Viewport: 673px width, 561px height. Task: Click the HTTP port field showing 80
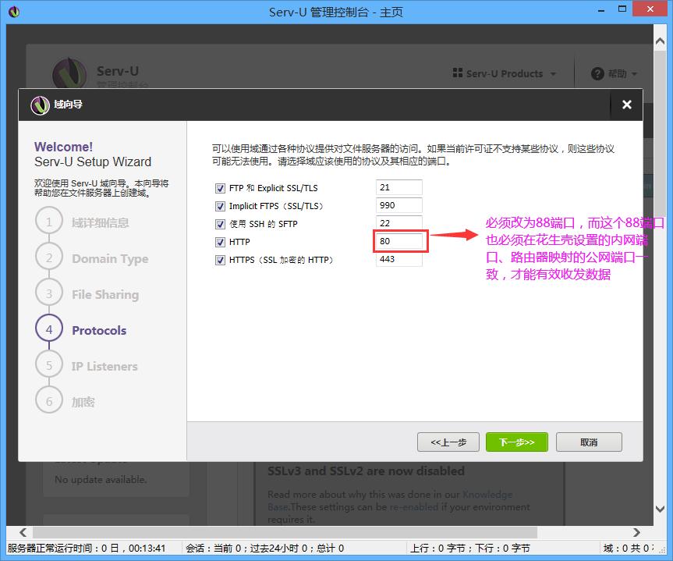point(399,241)
